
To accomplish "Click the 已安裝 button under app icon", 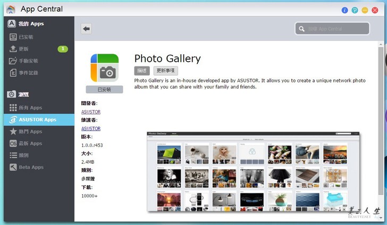I will (x=104, y=89).
